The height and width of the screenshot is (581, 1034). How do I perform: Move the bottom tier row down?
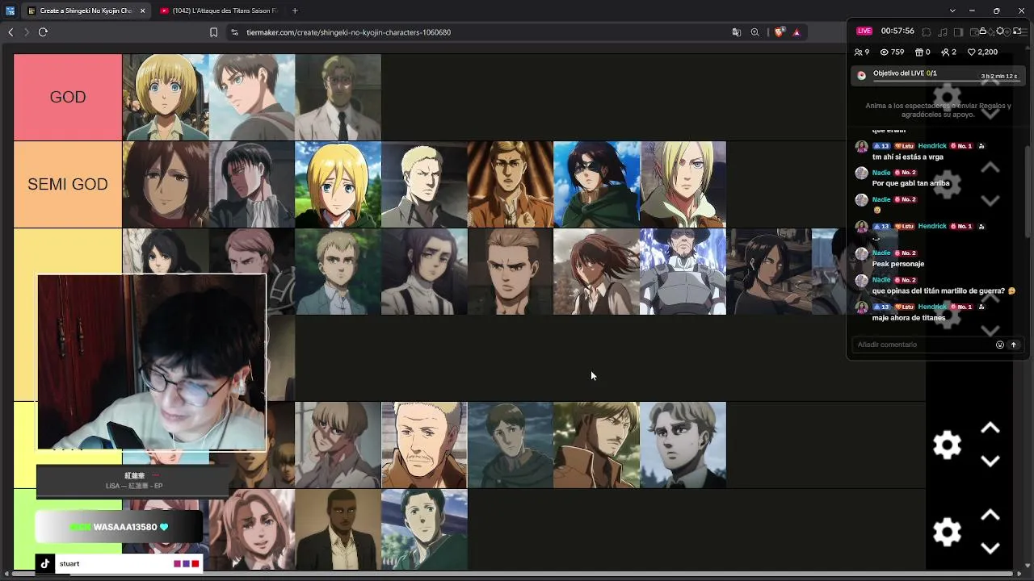click(990, 548)
